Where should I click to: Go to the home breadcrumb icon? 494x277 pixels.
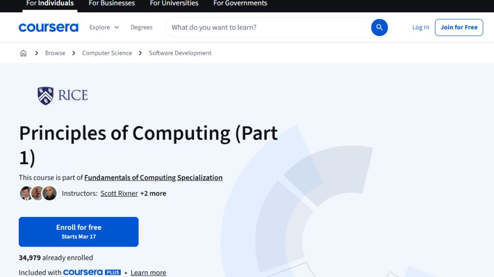23,53
